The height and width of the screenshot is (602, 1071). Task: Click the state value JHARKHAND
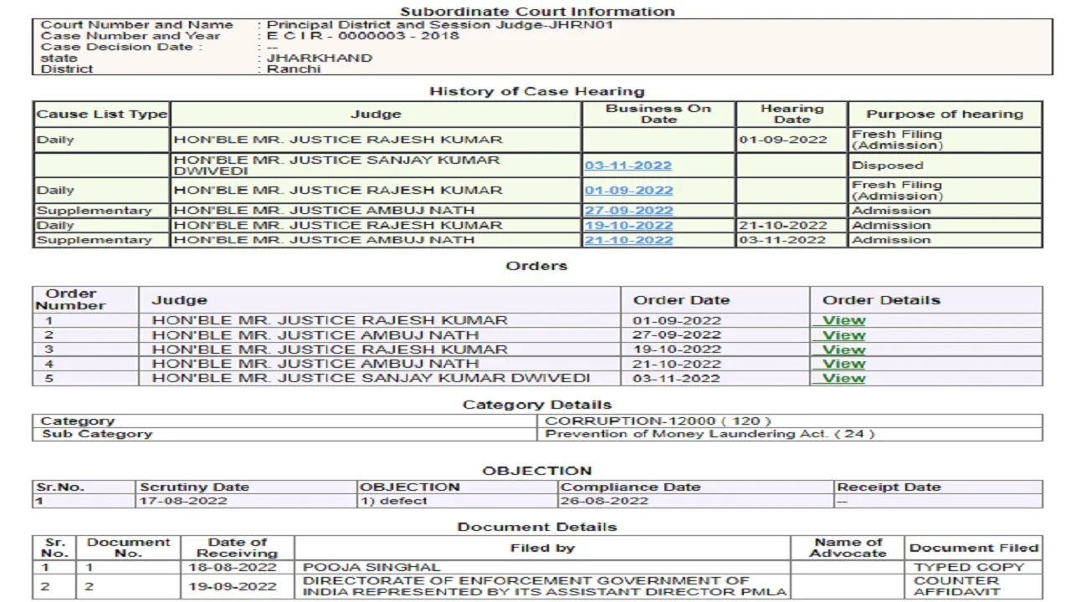[320, 59]
